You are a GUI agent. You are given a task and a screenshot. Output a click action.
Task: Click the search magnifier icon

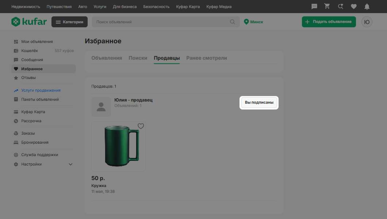pos(233,22)
